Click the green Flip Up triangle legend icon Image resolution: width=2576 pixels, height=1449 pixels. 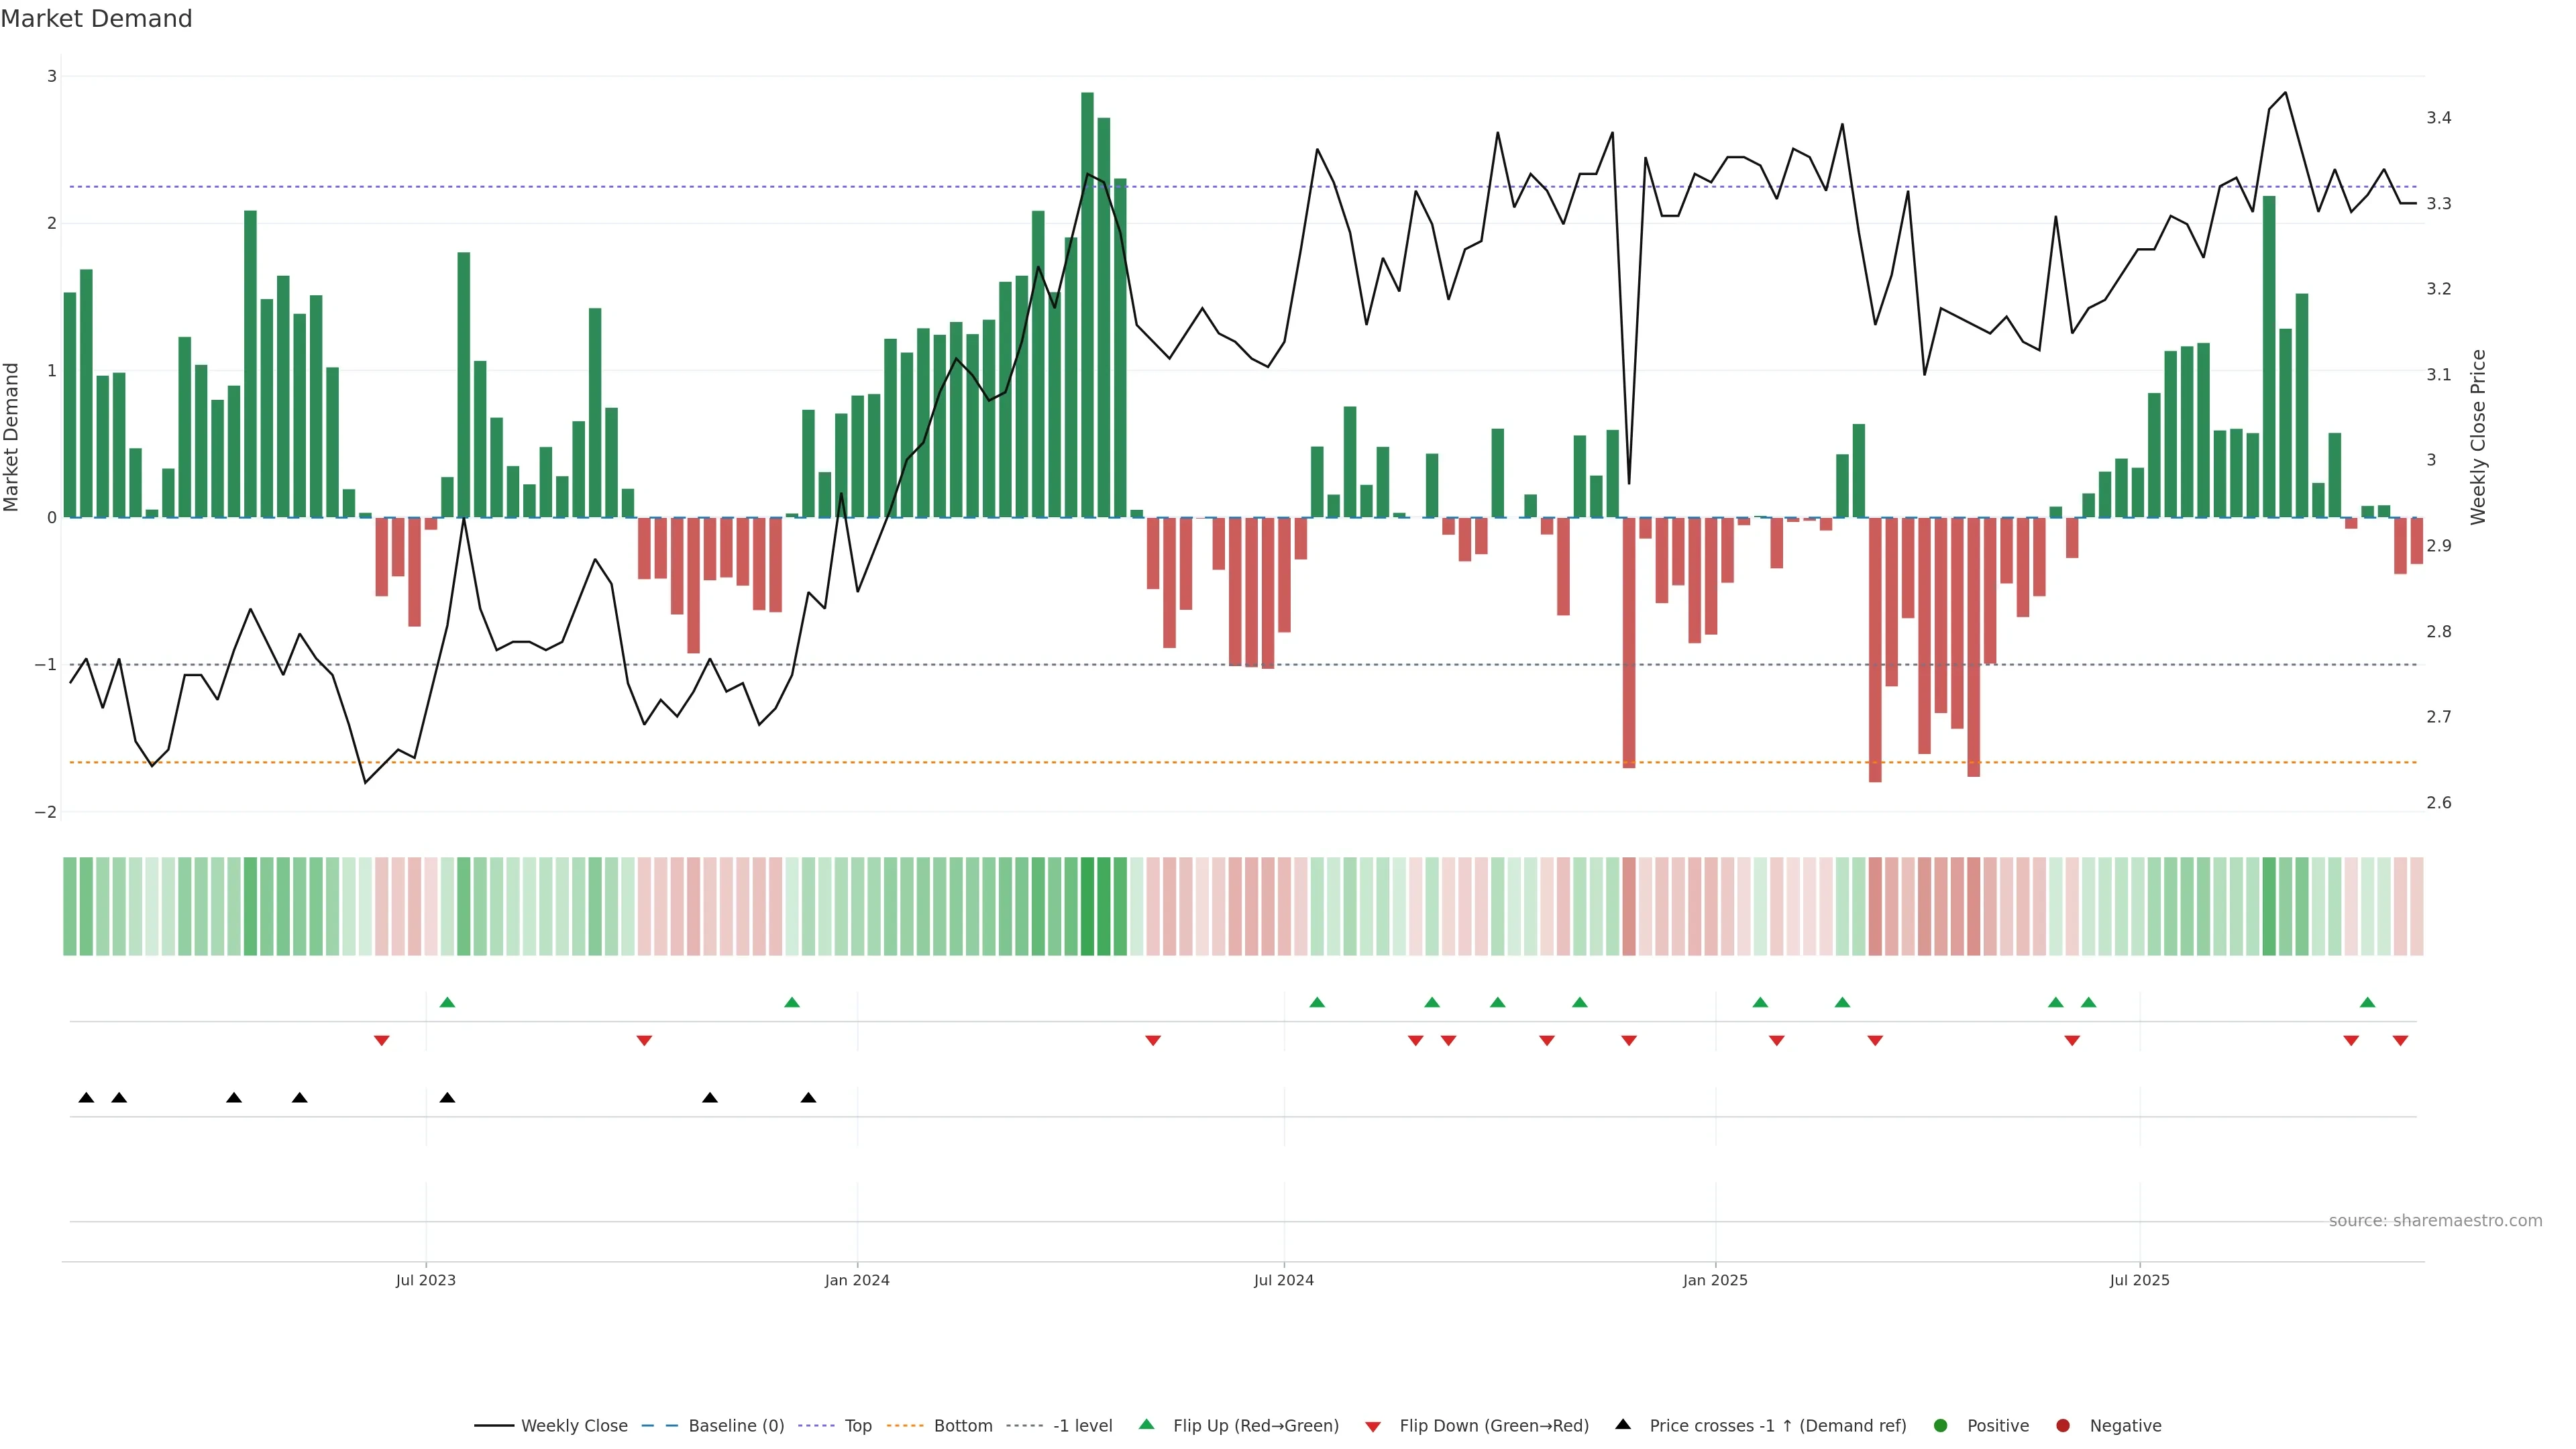(1147, 1424)
